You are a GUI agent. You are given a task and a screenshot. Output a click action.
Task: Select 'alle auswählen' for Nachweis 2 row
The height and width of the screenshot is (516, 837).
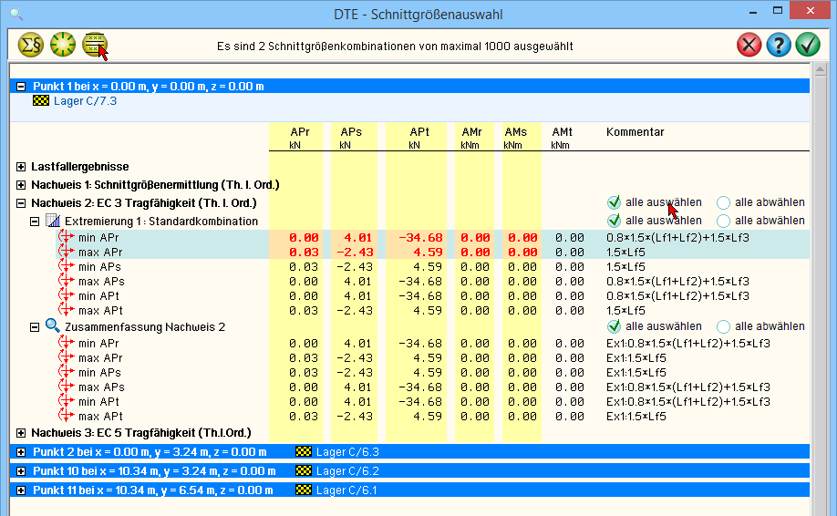(615, 202)
